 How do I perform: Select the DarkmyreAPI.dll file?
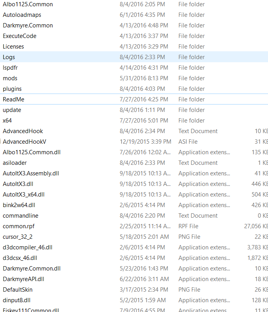(x=23, y=279)
